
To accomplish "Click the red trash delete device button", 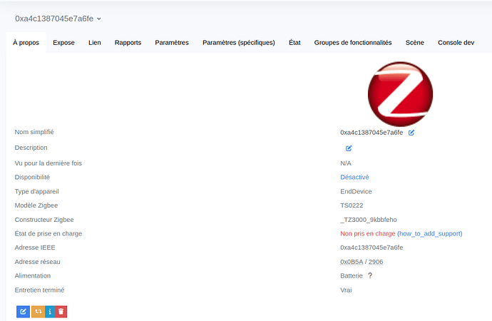I will (61, 312).
